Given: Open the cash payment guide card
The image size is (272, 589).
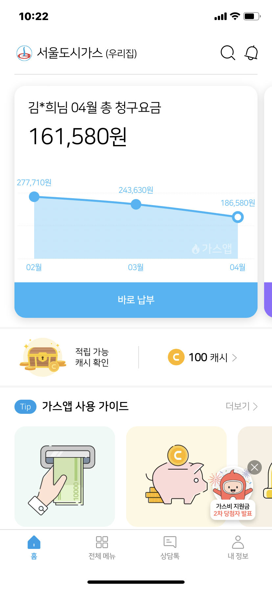Looking at the screenshot, I should pyautogui.click(x=65, y=476).
